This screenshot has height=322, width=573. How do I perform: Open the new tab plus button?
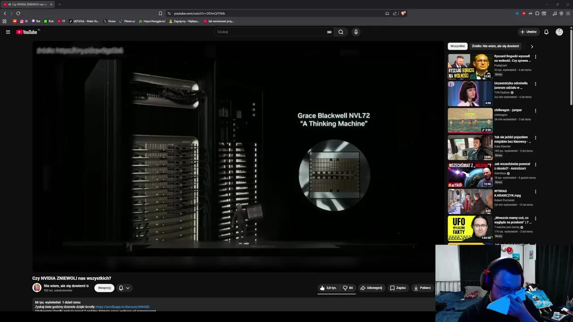click(x=59, y=4)
